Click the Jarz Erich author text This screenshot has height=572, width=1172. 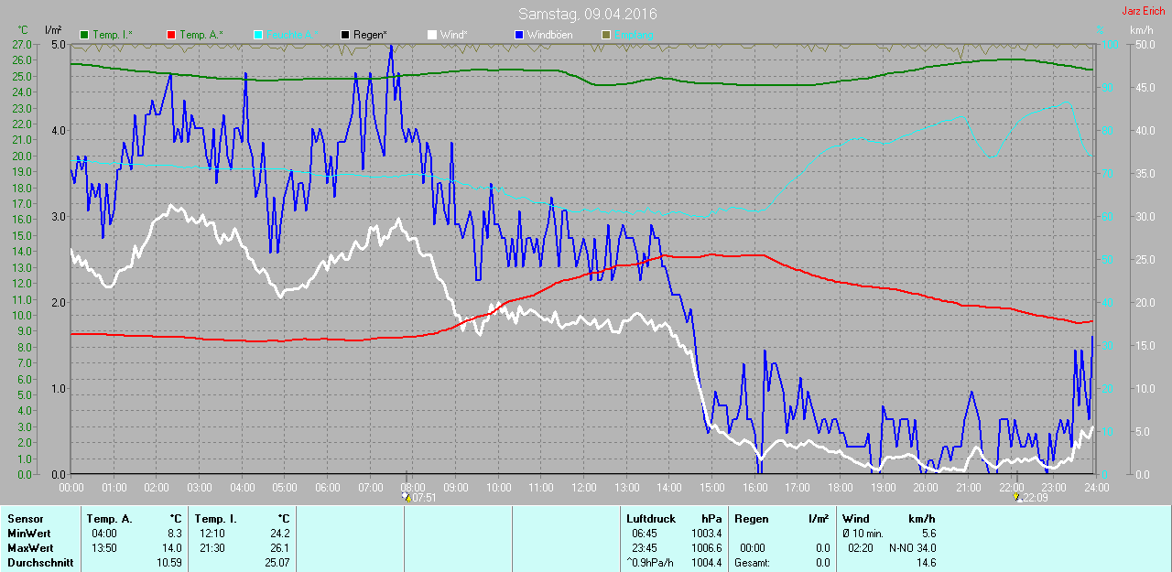click(1143, 11)
